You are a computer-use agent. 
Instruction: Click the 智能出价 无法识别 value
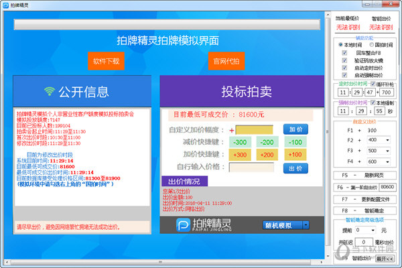381,27
